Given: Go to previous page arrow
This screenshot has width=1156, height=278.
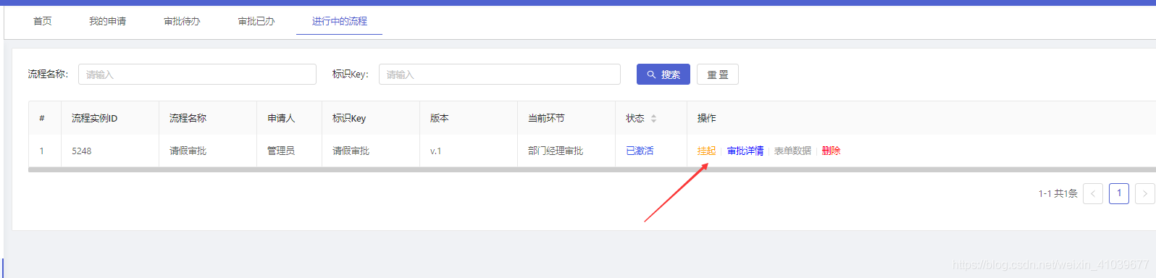Looking at the screenshot, I should pos(1093,193).
